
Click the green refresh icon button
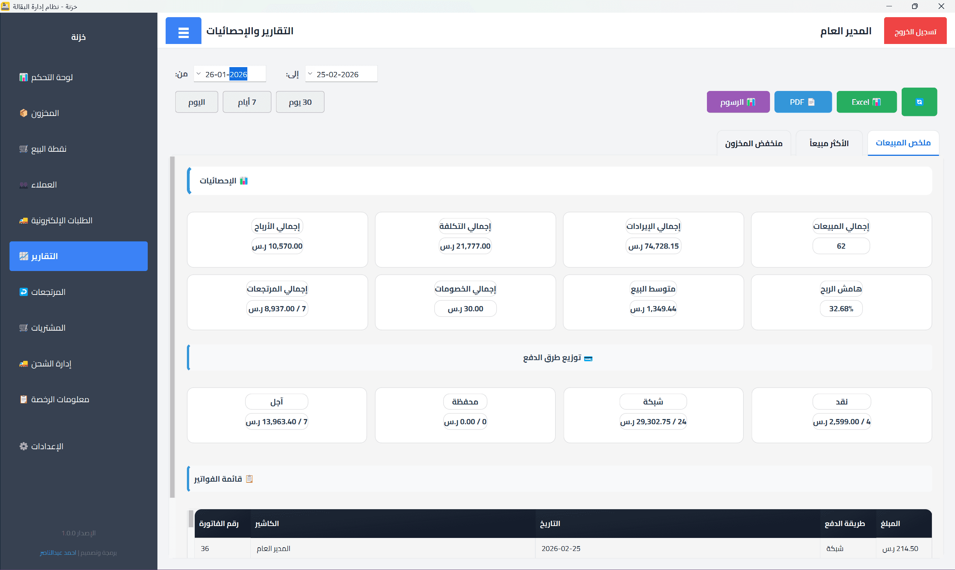coord(919,102)
